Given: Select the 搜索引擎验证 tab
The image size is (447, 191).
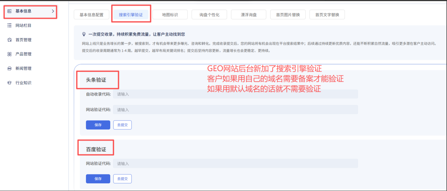Looking at the screenshot, I should [x=131, y=15].
